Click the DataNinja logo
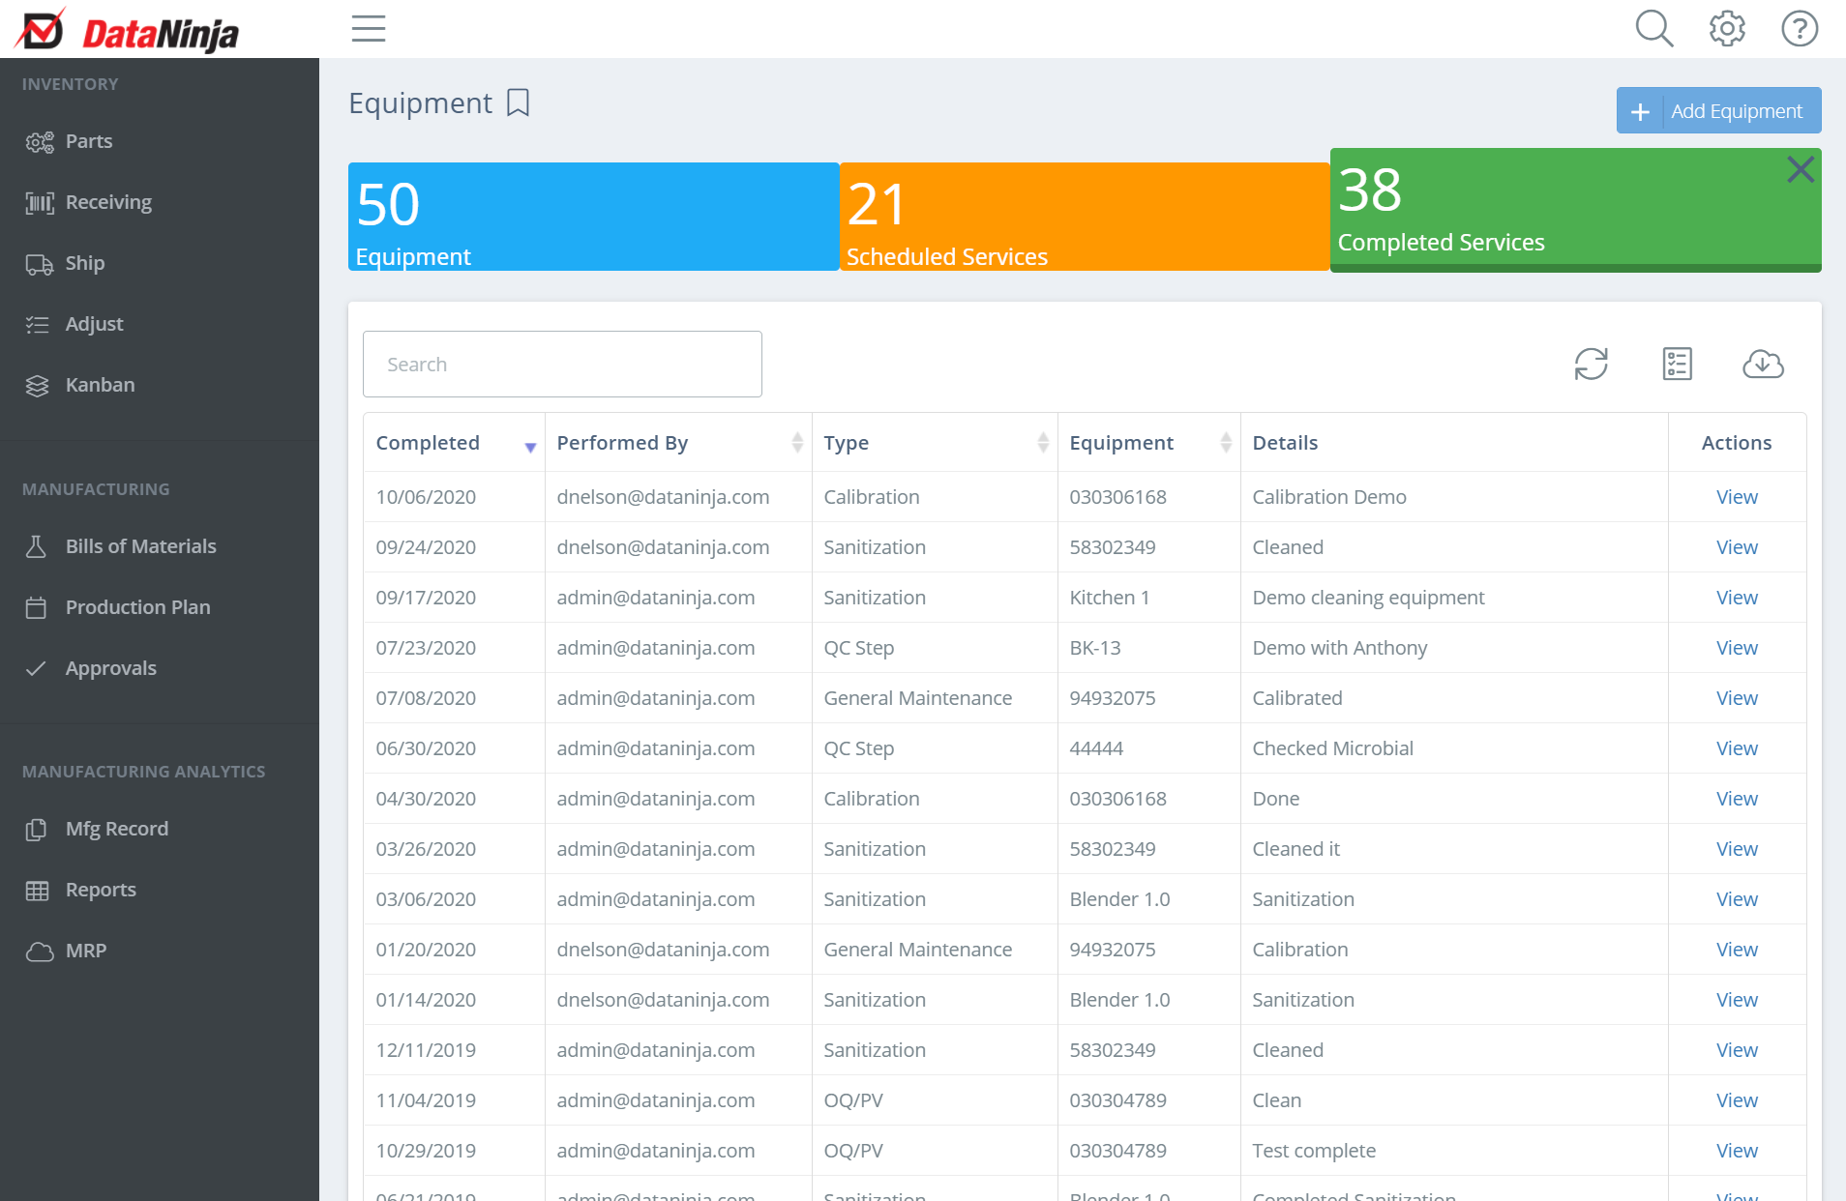Viewport: 1846px width, 1201px height. coord(127,30)
